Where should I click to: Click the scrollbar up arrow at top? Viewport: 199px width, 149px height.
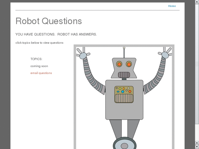click(x=197, y=2)
